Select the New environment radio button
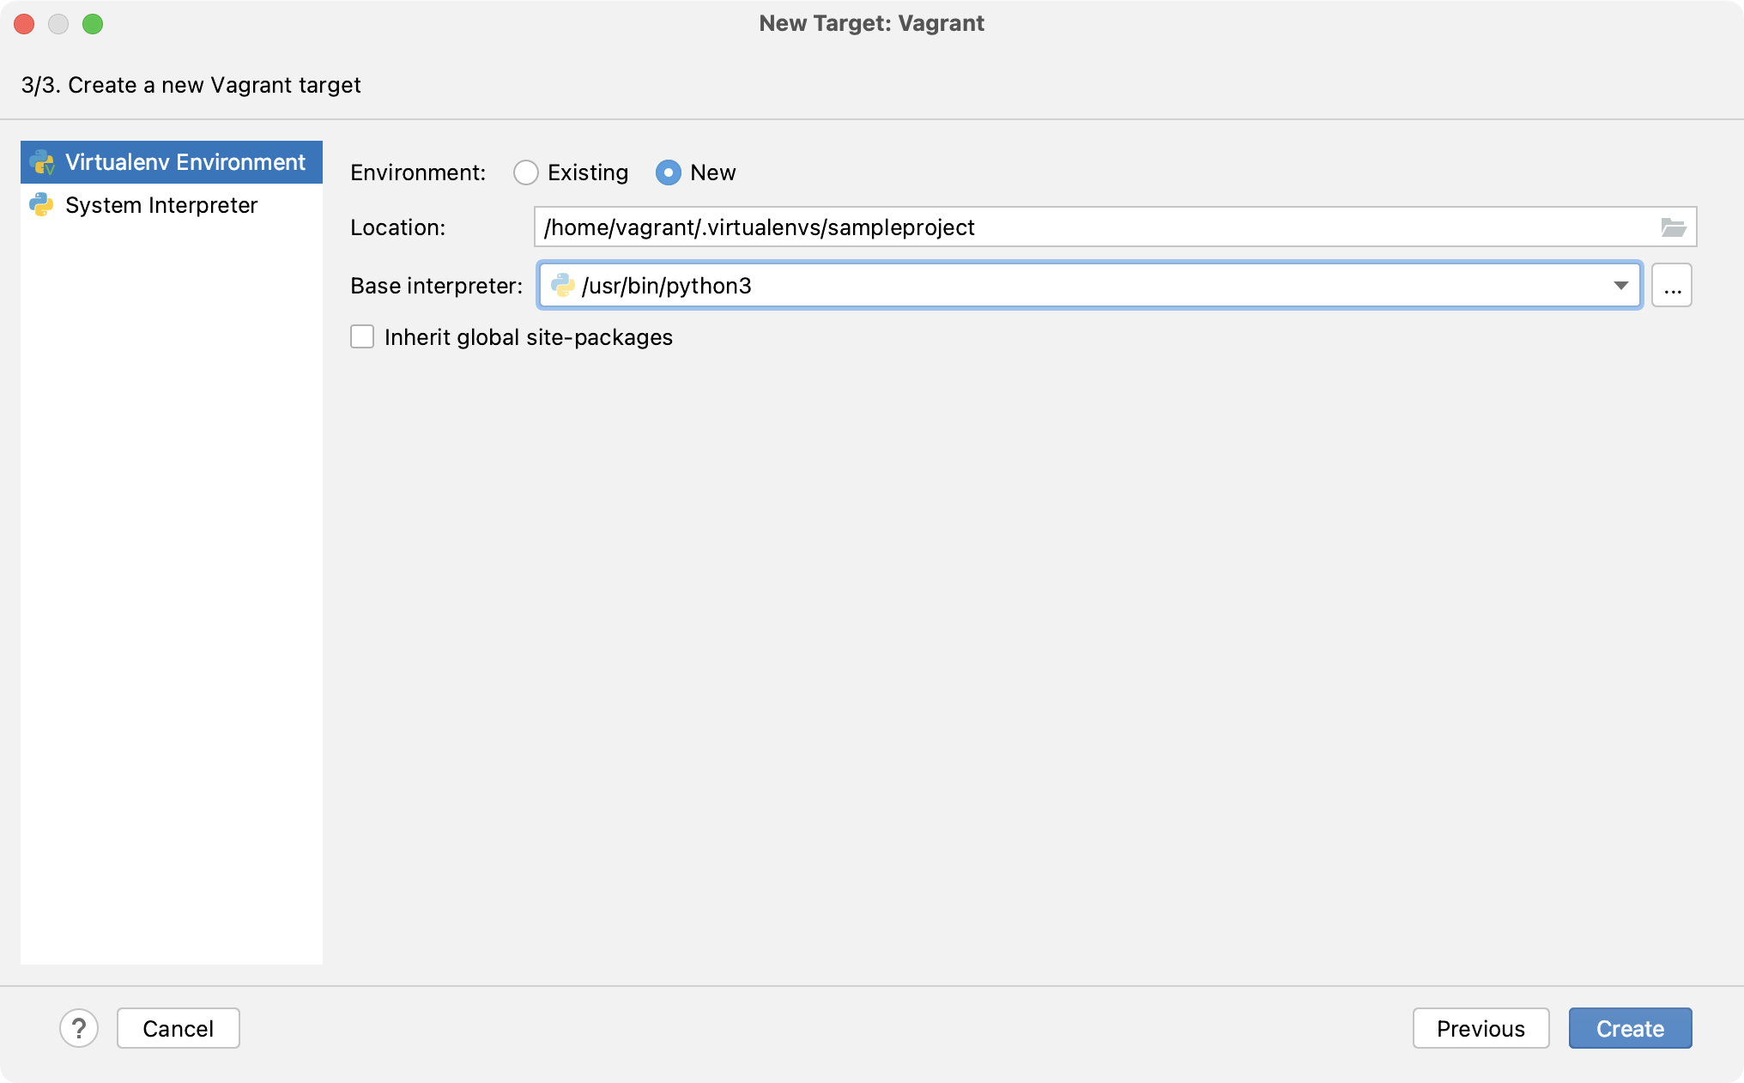This screenshot has height=1083, width=1744. click(x=668, y=172)
